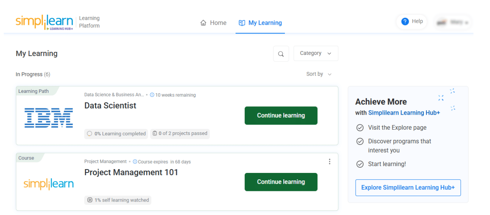The image size is (490, 215).
Task: Open the search magnifier icon
Action: 281,54
